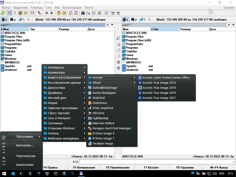This screenshot has height=177, width=236.
Task: Click the copy names to clipboard icon
Action: pyautogui.click(x=99, y=13)
